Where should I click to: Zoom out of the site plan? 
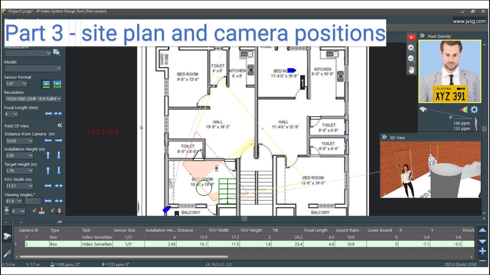pyautogui.click(x=411, y=58)
